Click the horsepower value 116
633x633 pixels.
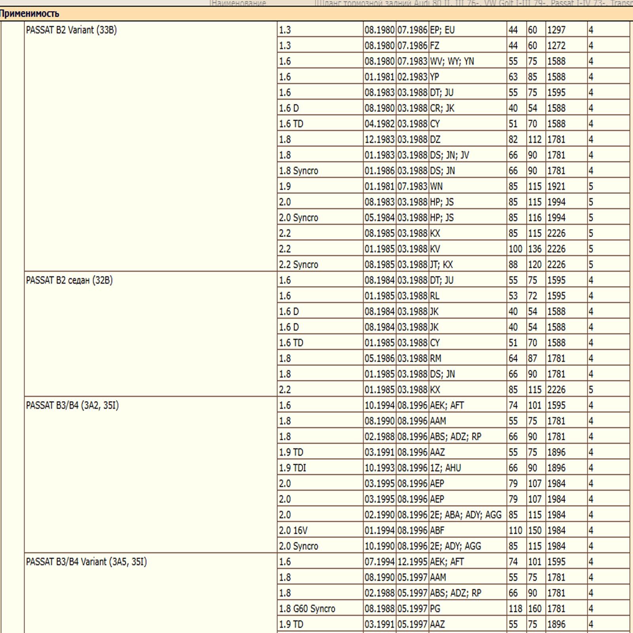pyautogui.click(x=536, y=218)
